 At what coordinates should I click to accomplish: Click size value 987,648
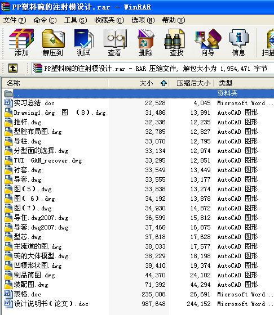tap(153, 304)
